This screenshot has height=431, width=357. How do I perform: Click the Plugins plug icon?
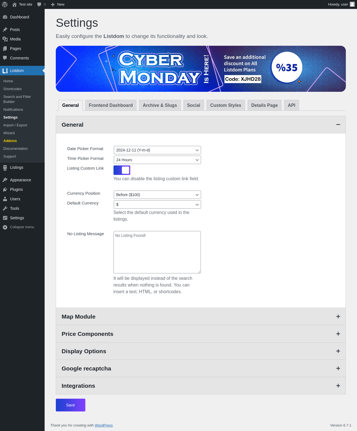(x=5, y=189)
